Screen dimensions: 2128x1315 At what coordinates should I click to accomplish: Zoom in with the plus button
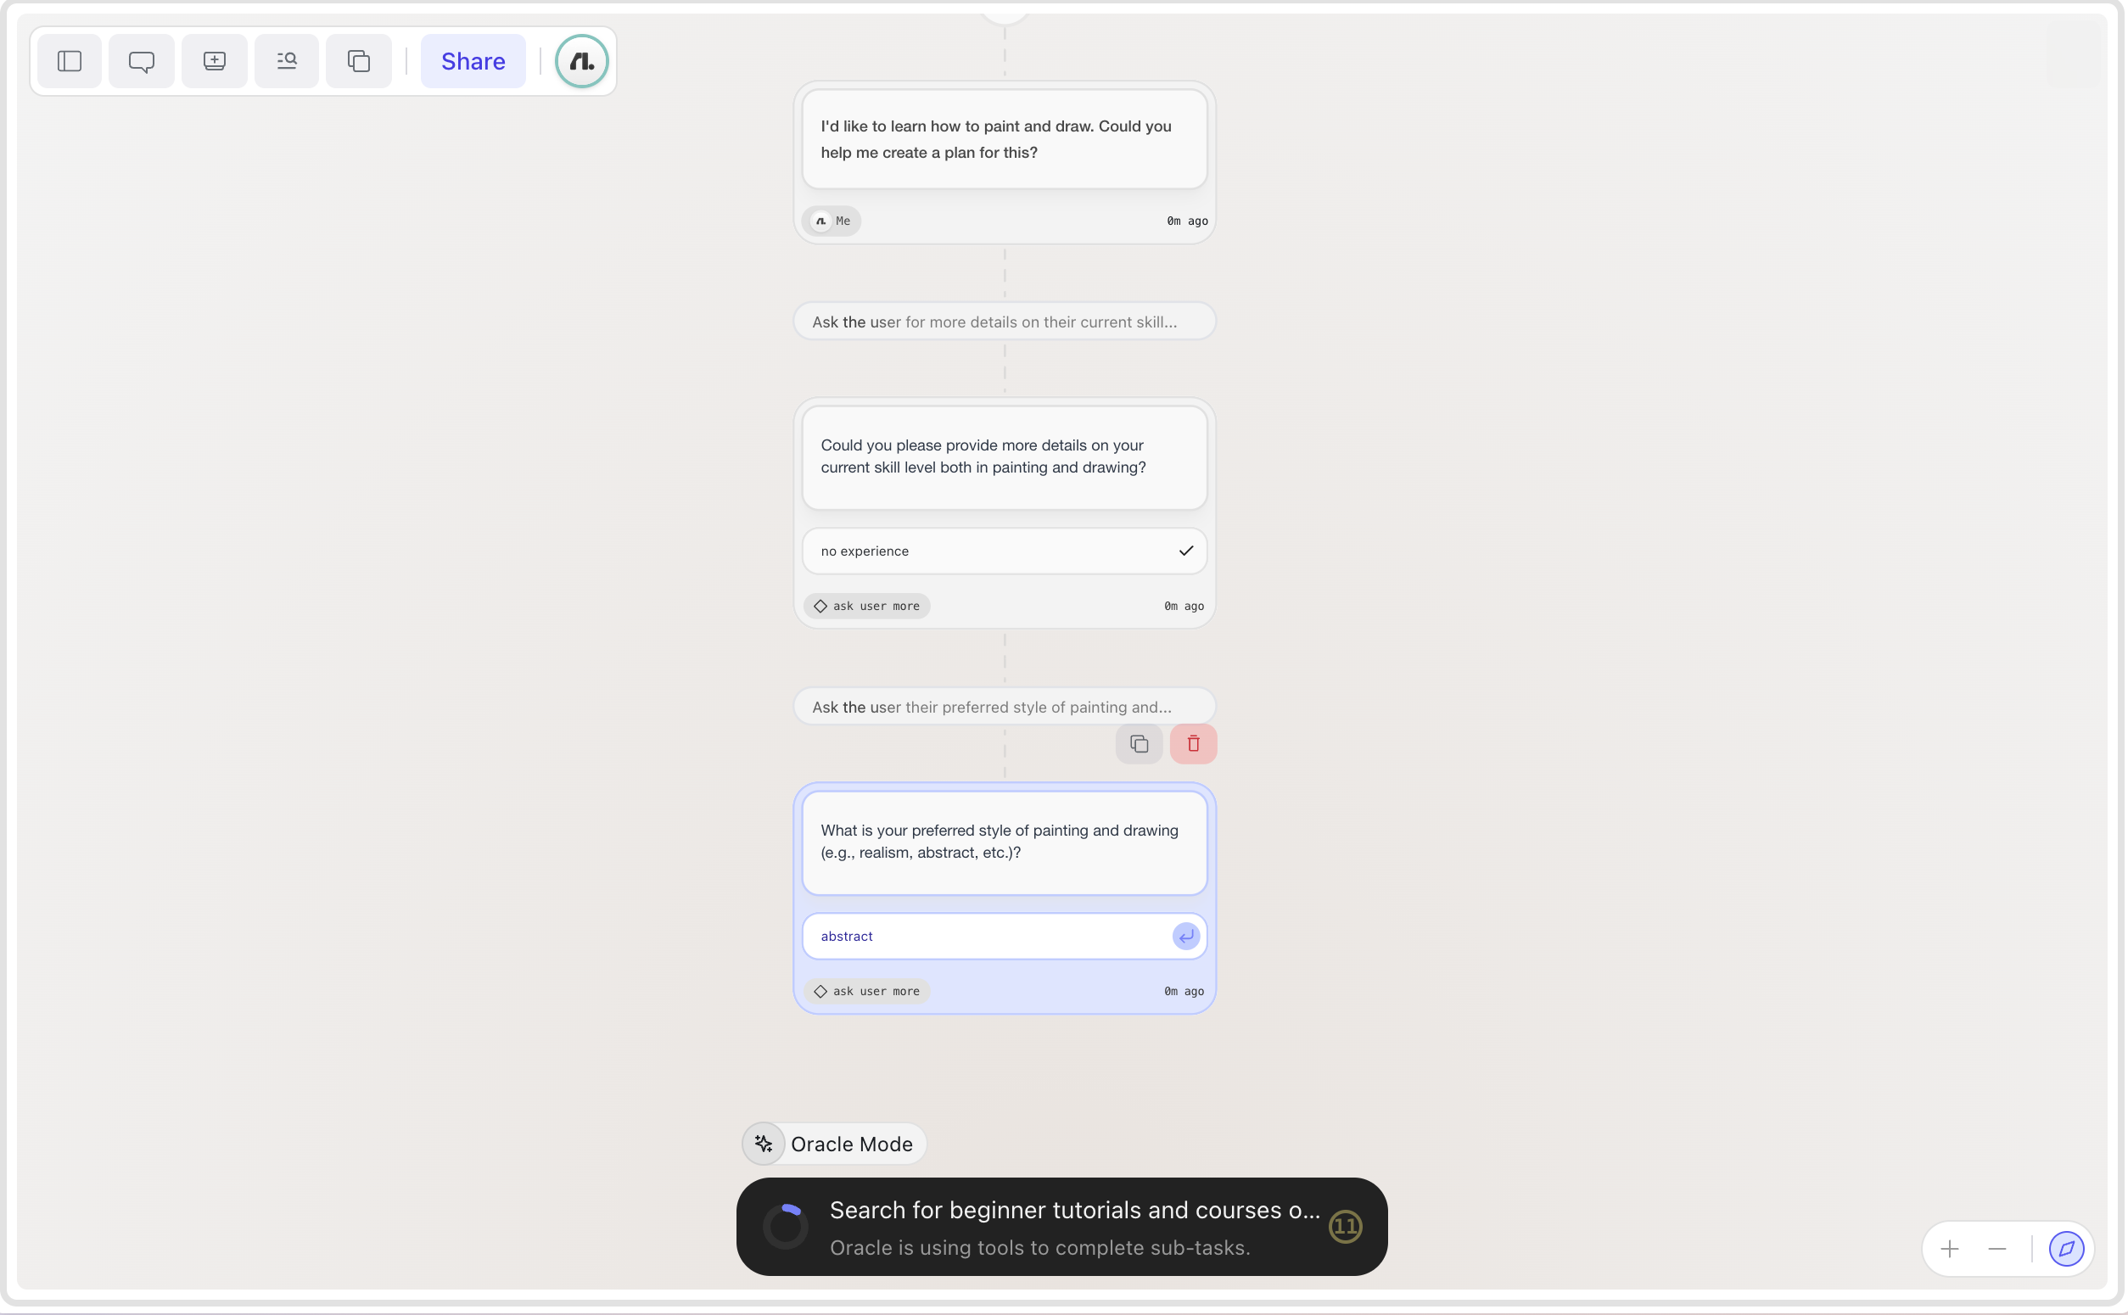coord(1951,1250)
